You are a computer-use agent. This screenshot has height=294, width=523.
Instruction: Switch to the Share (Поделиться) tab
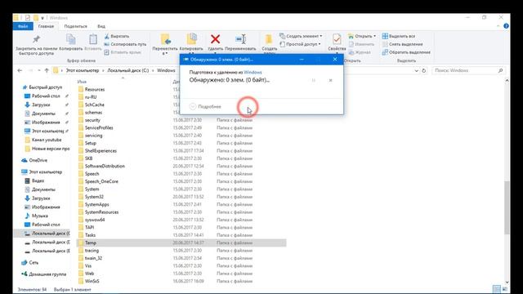click(75, 26)
